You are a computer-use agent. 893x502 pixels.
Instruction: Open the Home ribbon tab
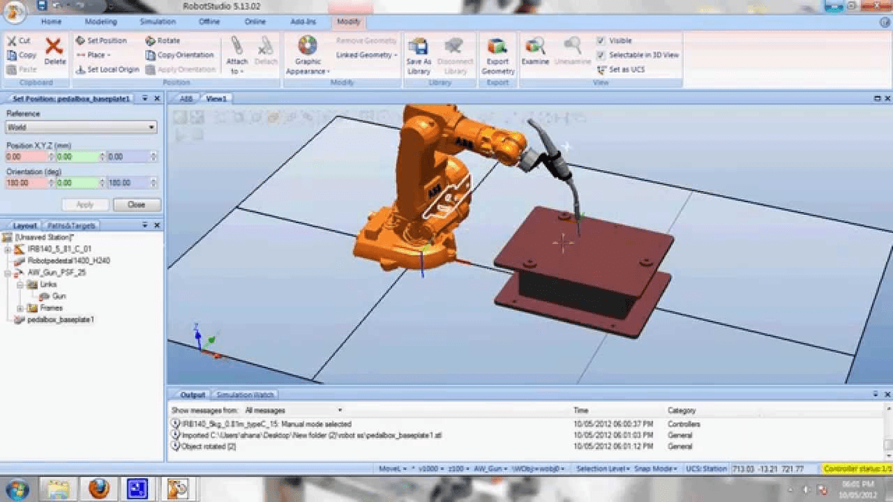pos(51,22)
